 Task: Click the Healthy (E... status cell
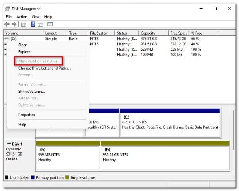(127, 55)
